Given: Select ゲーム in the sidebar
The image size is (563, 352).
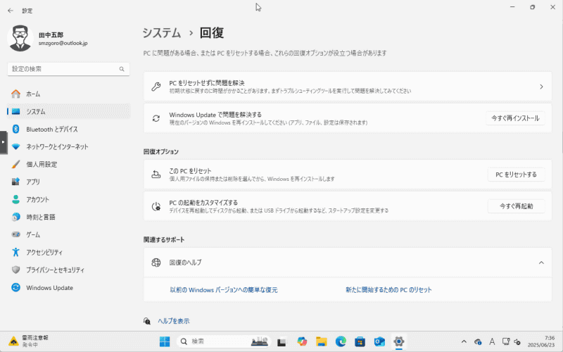Looking at the screenshot, I should [x=68, y=235].
